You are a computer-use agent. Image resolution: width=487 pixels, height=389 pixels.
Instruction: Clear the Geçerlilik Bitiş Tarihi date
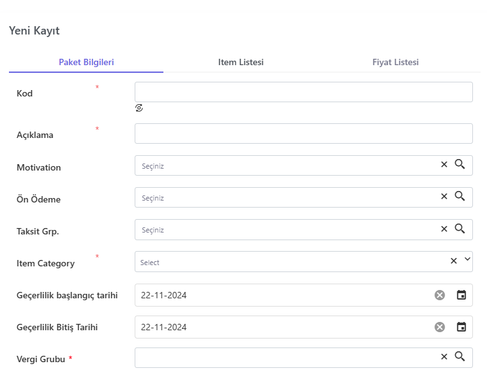click(440, 327)
